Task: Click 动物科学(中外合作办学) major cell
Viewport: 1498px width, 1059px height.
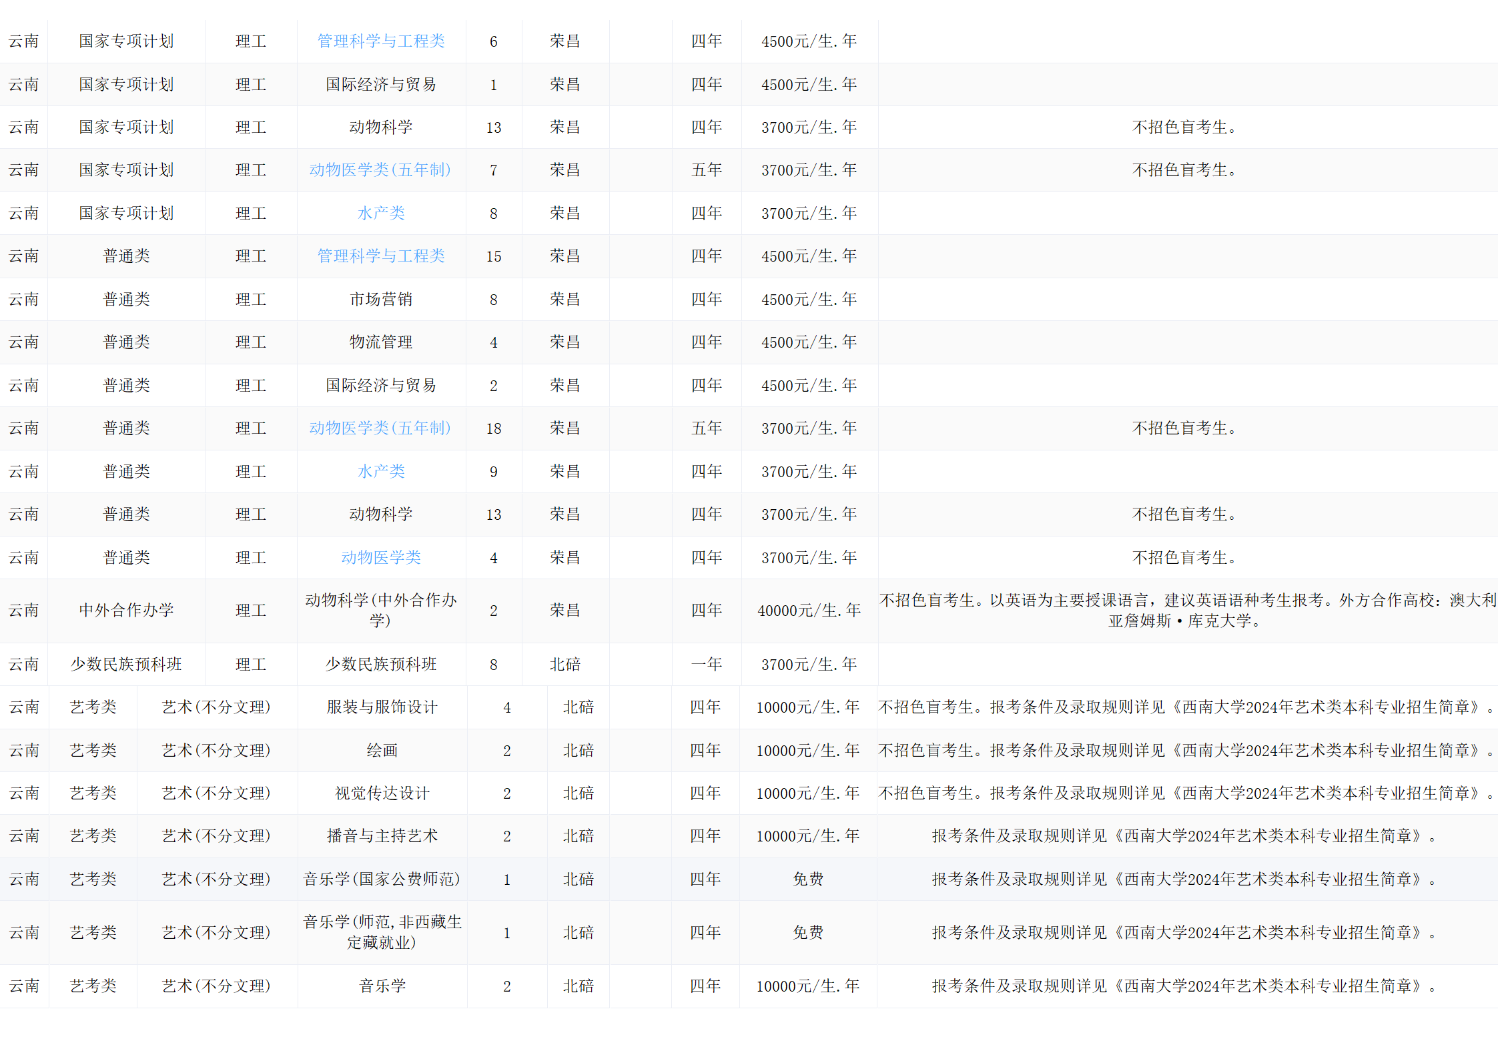Action: (x=380, y=610)
